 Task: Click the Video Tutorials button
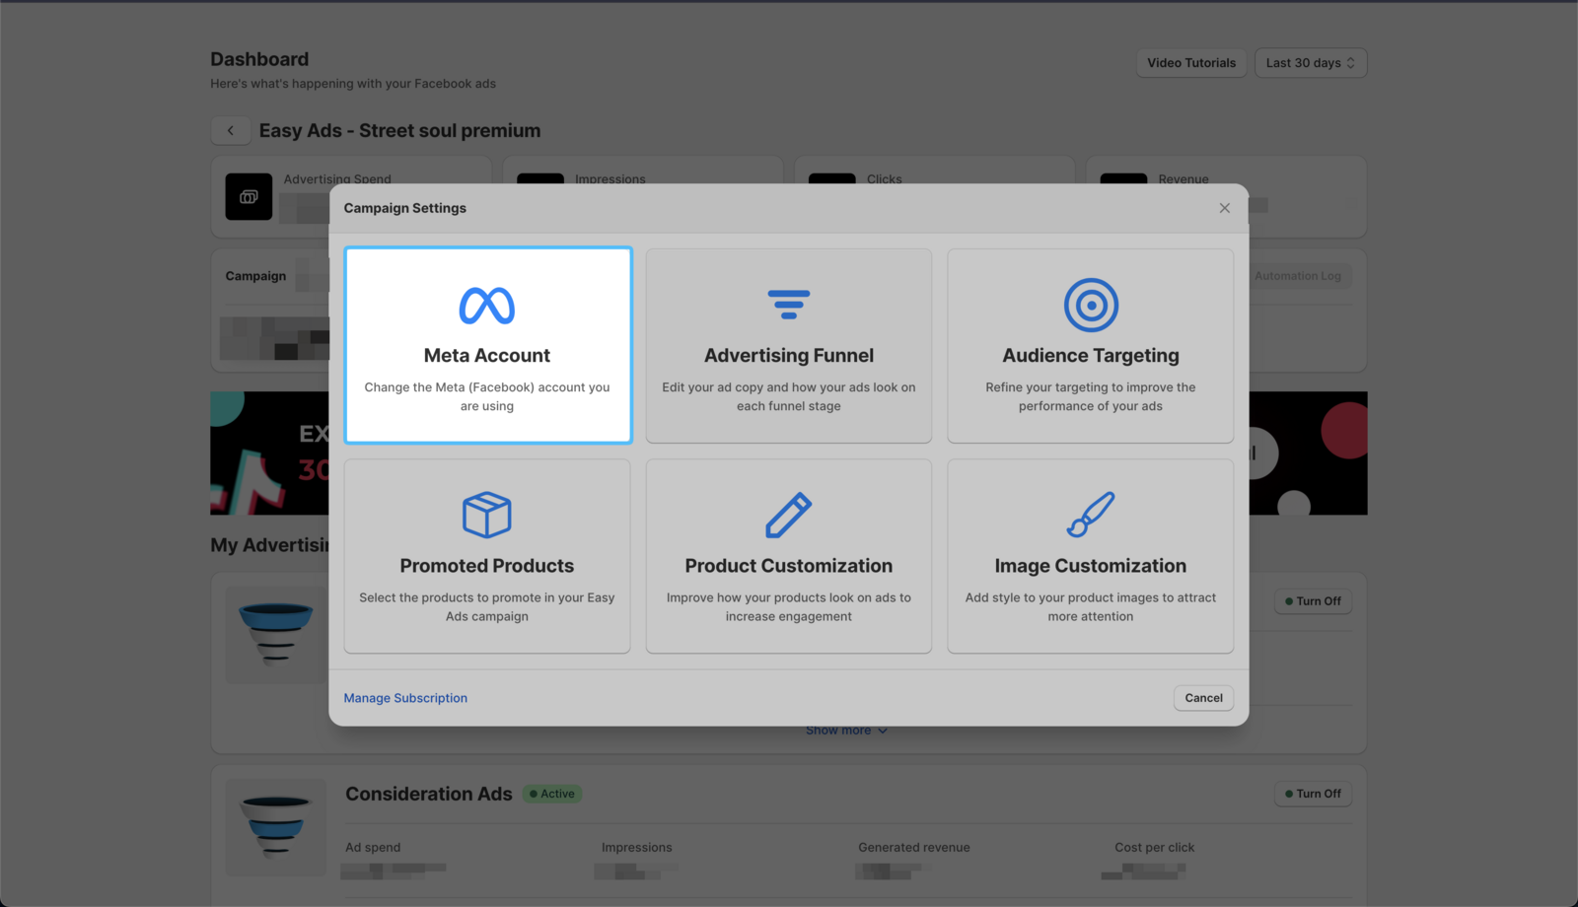1190,62
